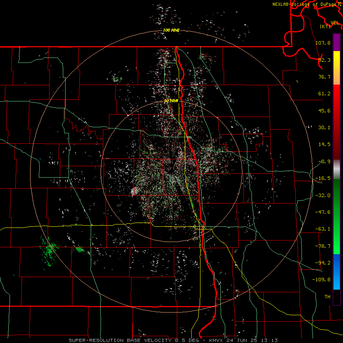The width and height of the screenshot is (343, 343).
Task: Click the 107.8 value on velocity scale
Action: click(x=323, y=43)
